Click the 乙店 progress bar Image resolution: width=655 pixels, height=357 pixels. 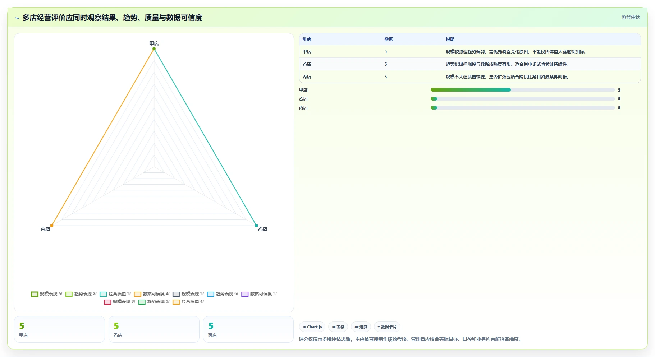point(523,99)
